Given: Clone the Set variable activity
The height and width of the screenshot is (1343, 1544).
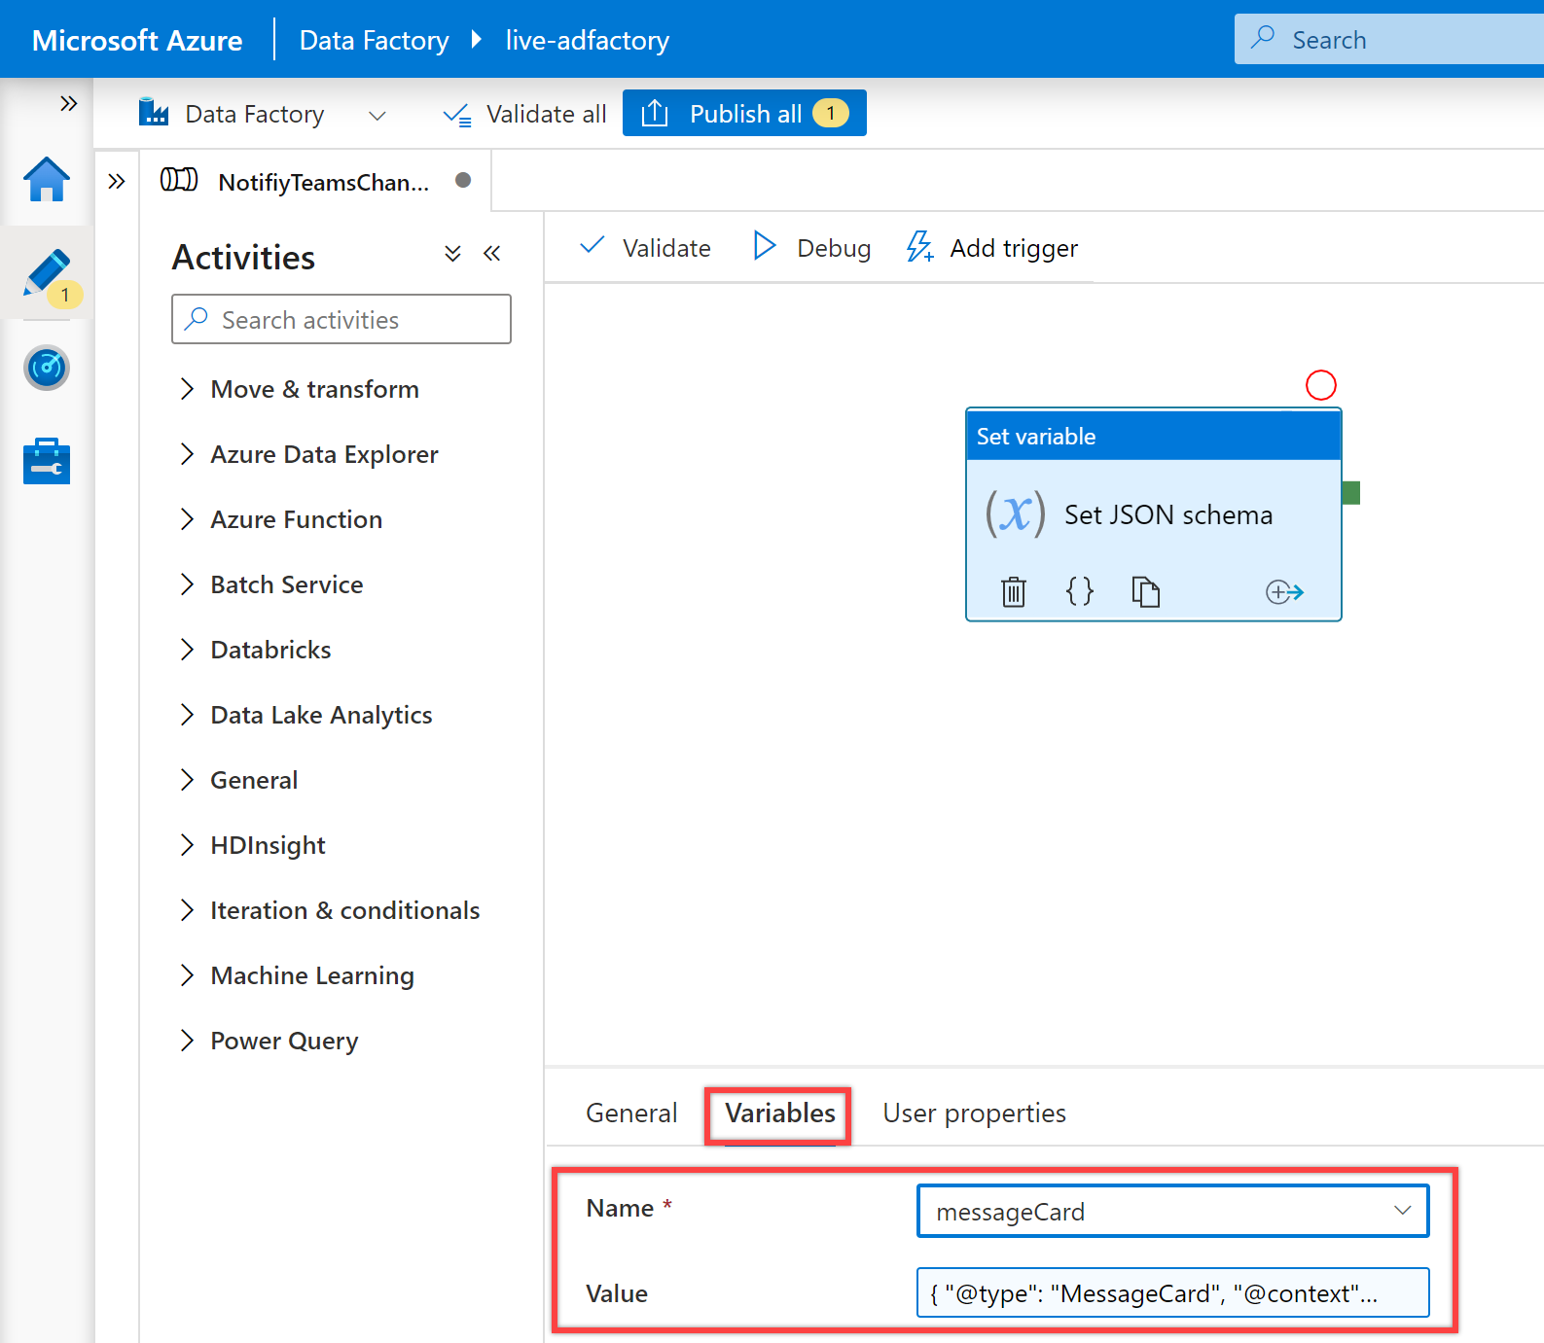Looking at the screenshot, I should (1146, 591).
